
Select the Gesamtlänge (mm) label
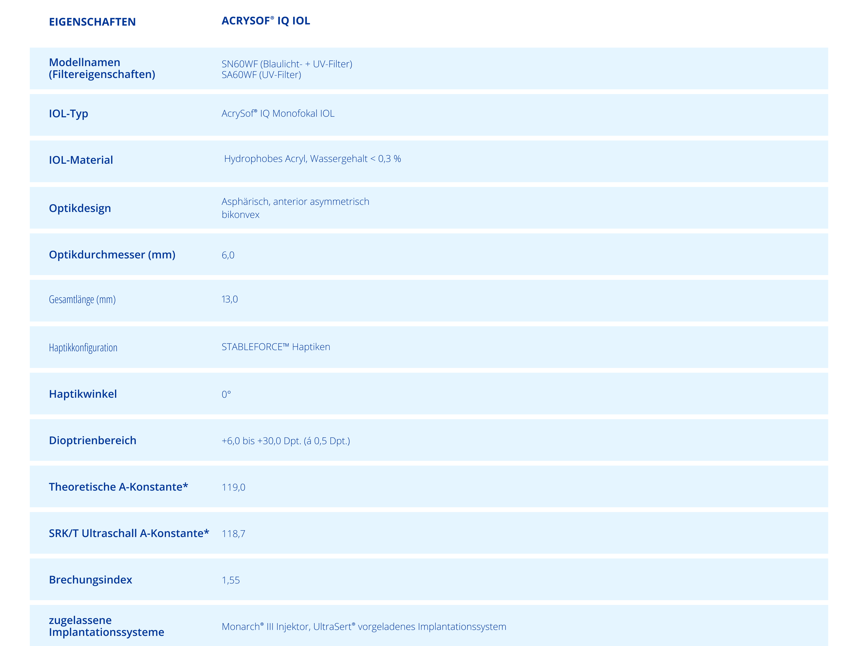(x=82, y=299)
